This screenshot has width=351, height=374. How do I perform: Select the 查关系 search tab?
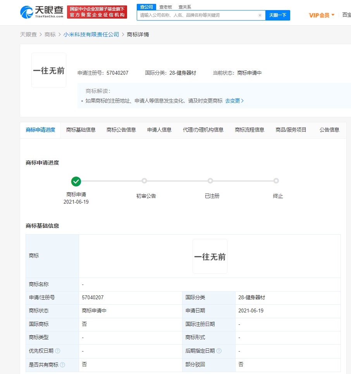[184, 7]
